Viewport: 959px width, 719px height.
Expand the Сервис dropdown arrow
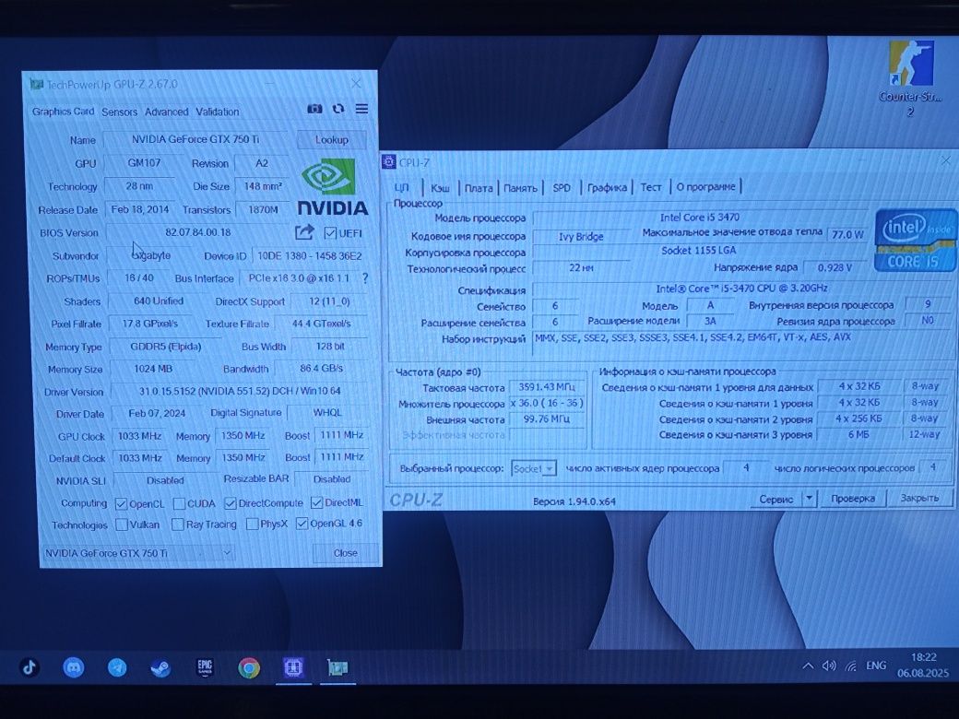(810, 499)
